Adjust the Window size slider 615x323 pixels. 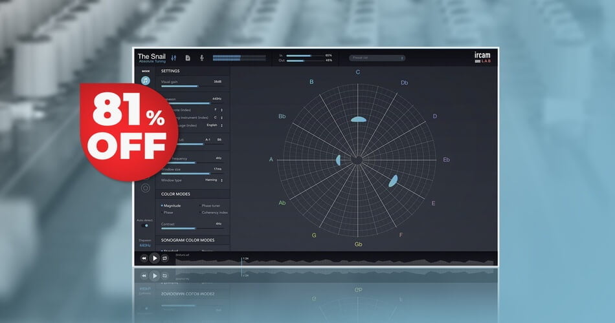[192, 173]
